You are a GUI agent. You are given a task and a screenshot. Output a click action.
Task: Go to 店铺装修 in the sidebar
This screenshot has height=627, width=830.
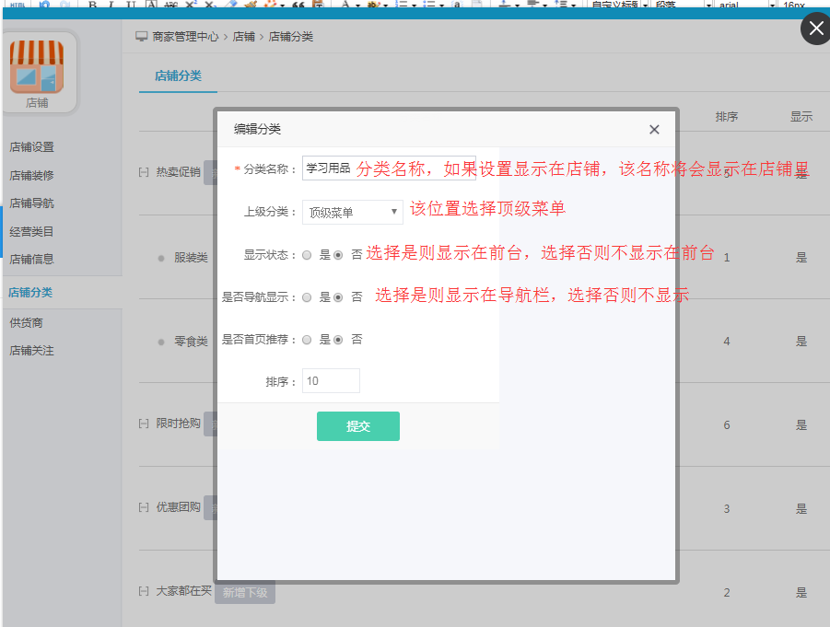click(x=31, y=175)
